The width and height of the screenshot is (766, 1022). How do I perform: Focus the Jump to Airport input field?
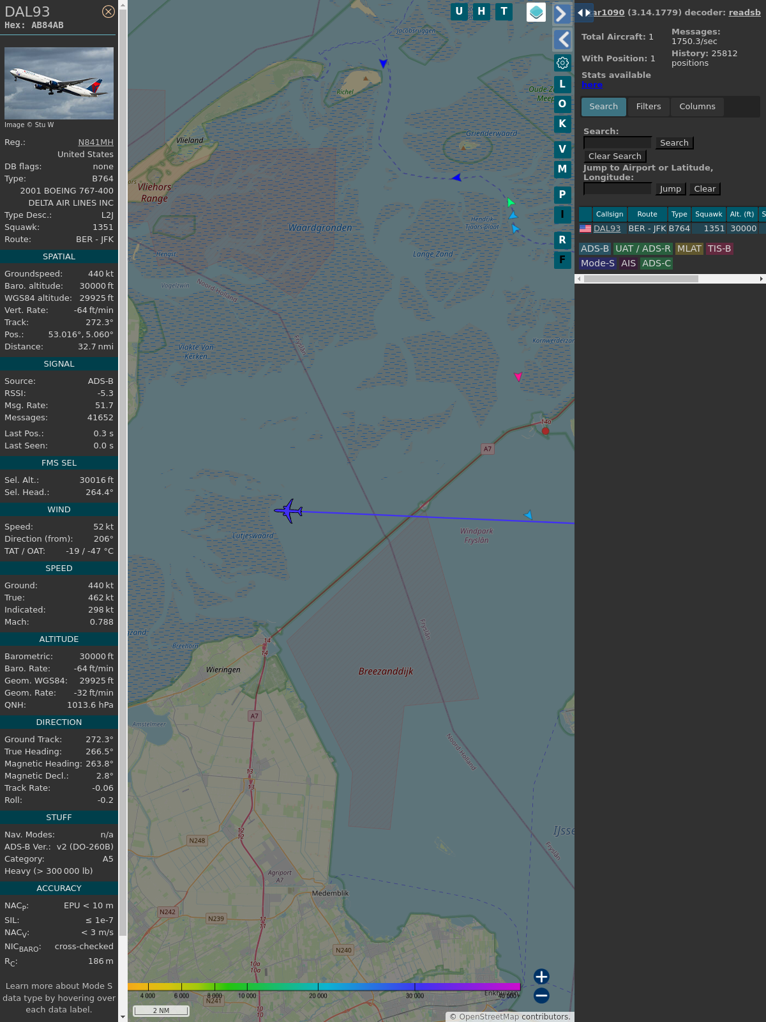617,188
